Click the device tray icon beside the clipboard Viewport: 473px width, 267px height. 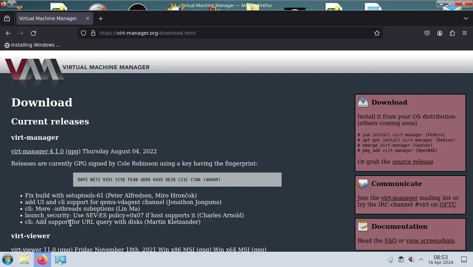[x=390, y=259]
